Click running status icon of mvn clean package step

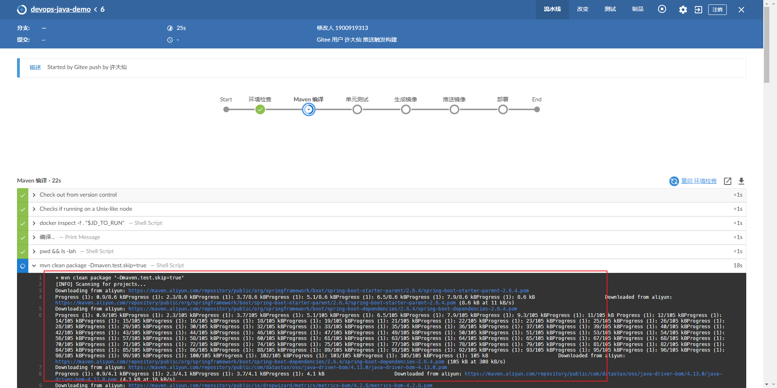[x=23, y=266]
